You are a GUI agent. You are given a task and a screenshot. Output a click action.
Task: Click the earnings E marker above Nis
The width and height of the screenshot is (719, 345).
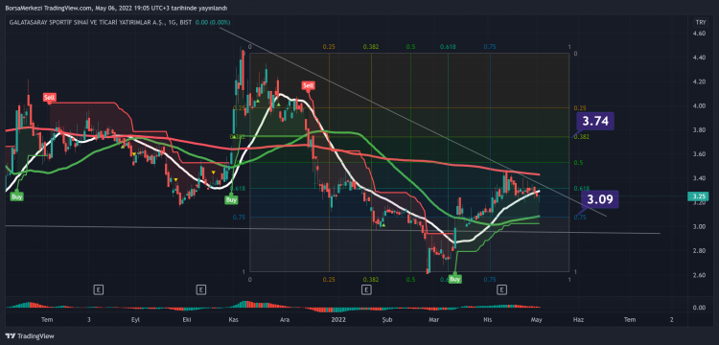[502, 289]
